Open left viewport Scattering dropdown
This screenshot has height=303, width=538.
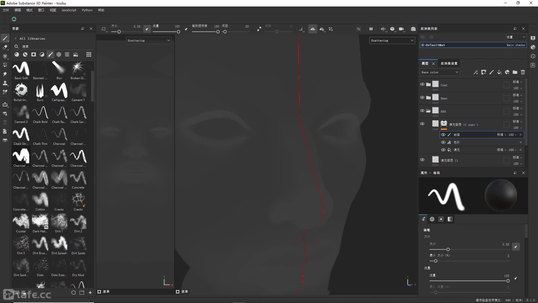pyautogui.click(x=149, y=40)
